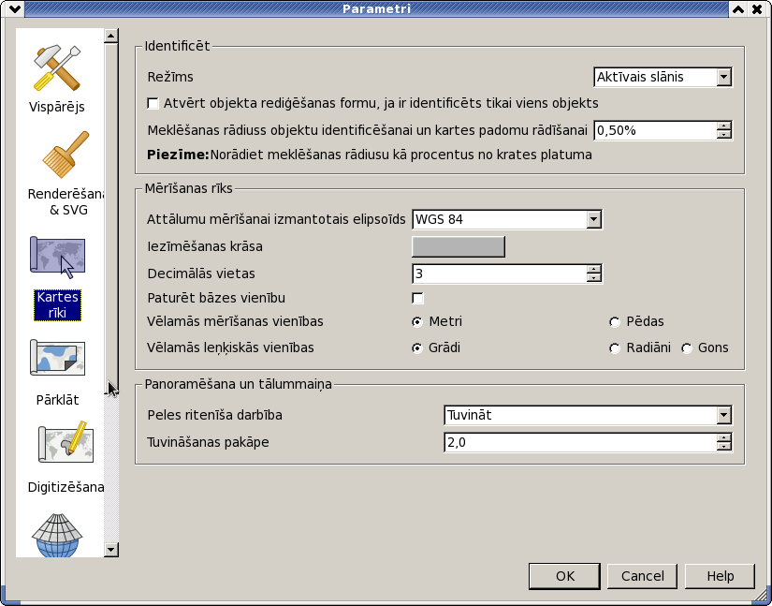Enable Atvērt objekta rediģēšanas formu checkbox
The height and width of the screenshot is (606, 772).
coord(153,103)
